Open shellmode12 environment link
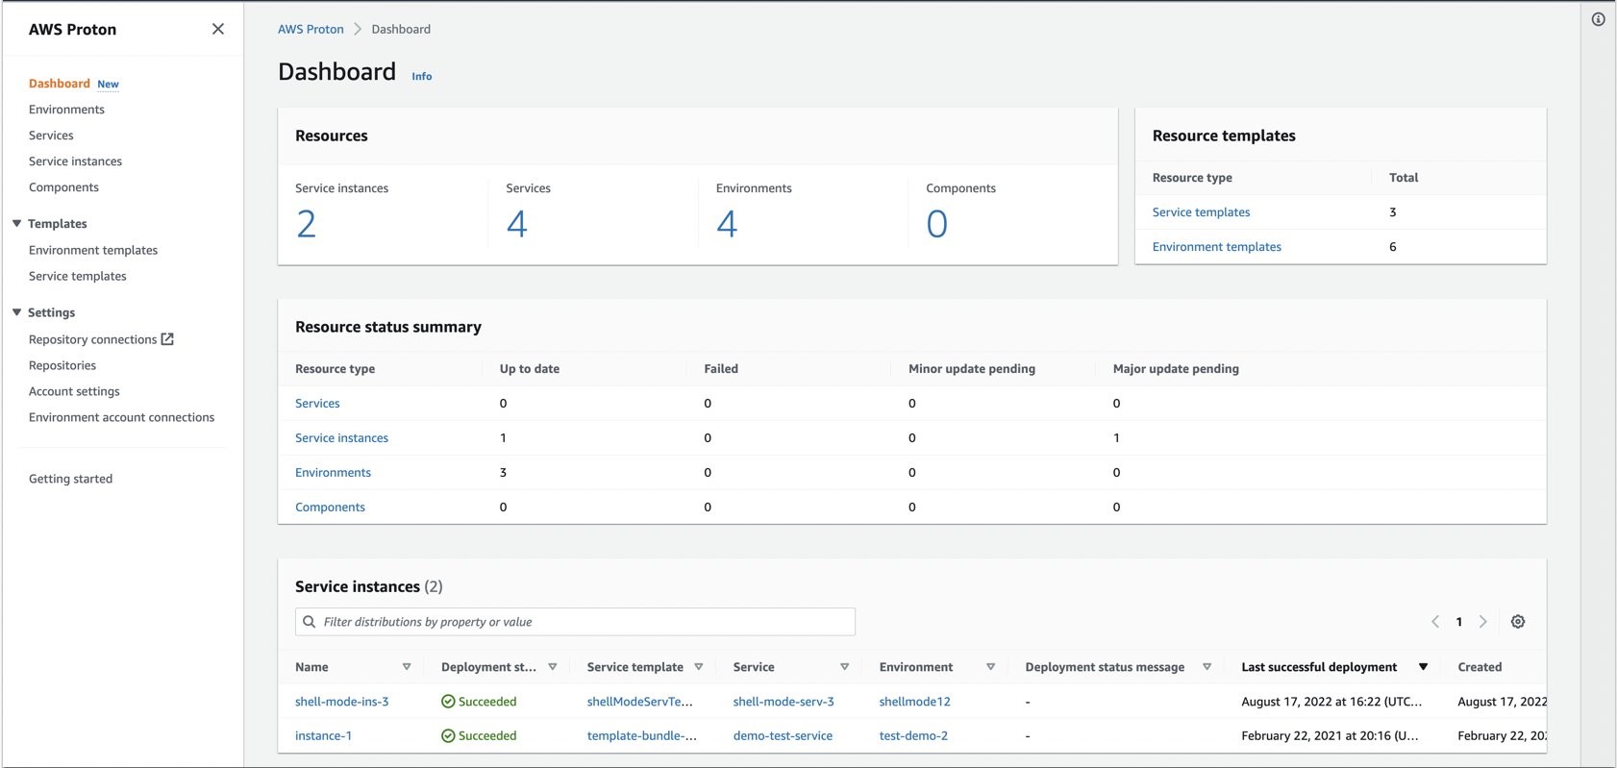Viewport: 1617px width, 768px height. (x=914, y=702)
